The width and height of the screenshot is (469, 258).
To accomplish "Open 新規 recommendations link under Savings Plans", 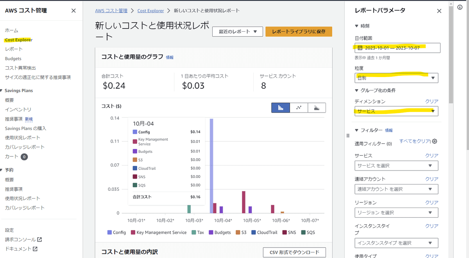I will click(29, 119).
